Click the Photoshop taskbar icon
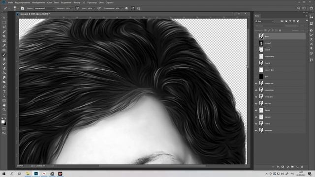315x177 pixels. tap(36, 174)
